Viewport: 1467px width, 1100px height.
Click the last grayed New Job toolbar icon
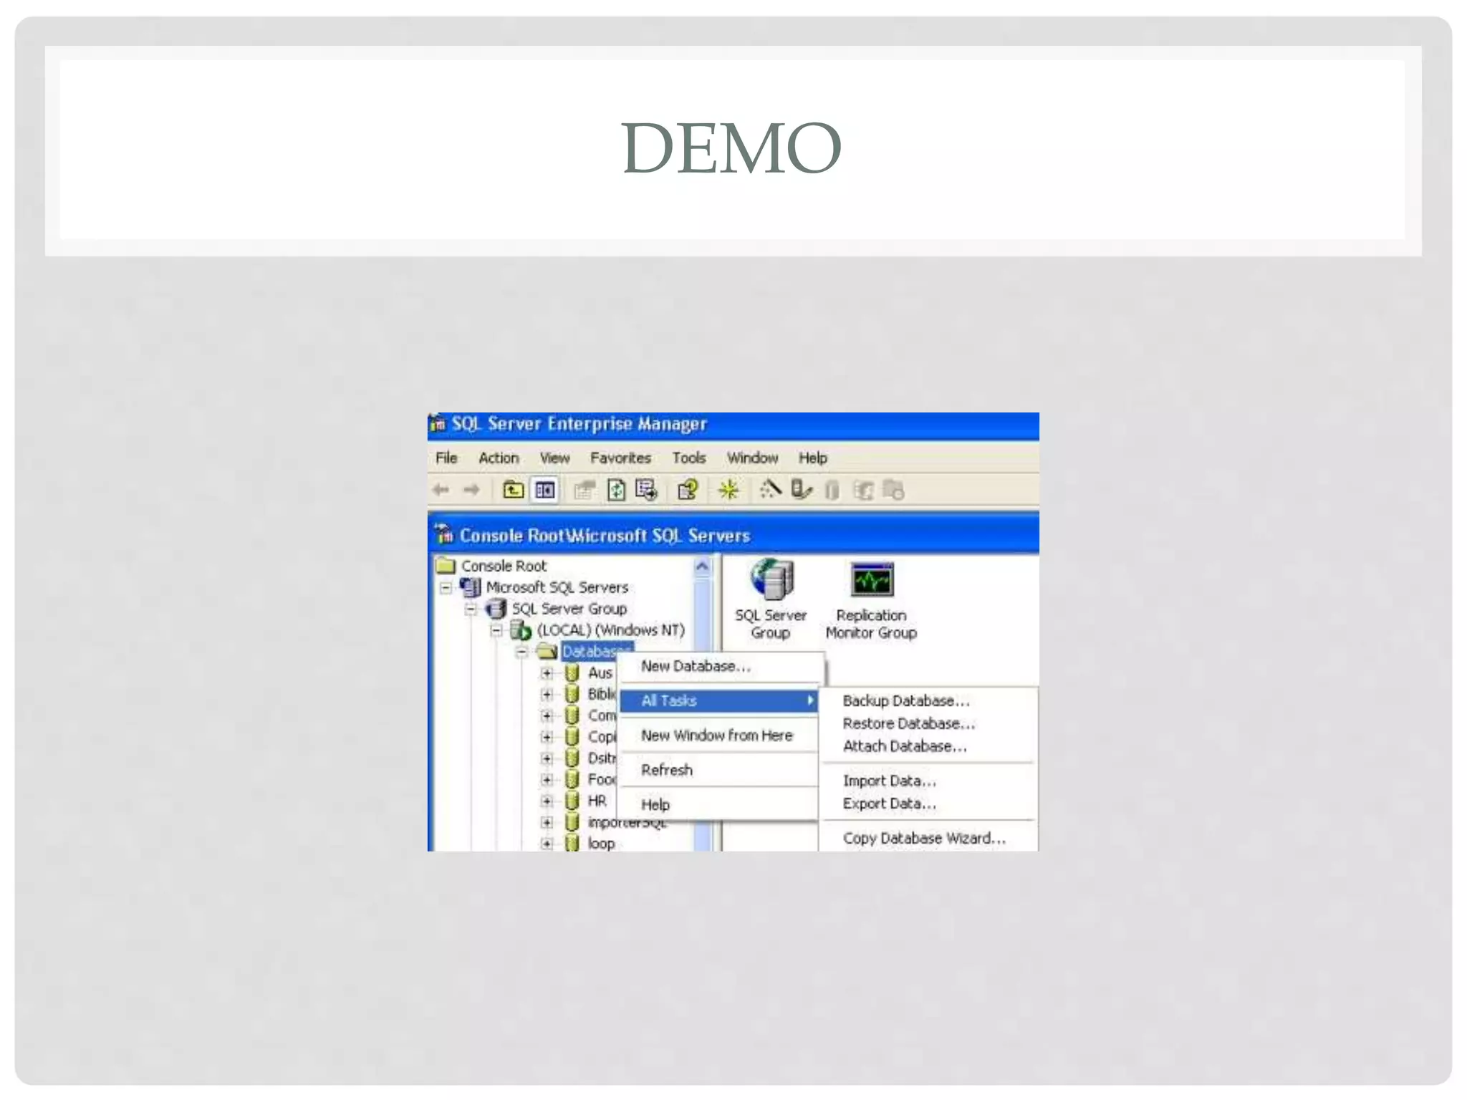click(893, 490)
